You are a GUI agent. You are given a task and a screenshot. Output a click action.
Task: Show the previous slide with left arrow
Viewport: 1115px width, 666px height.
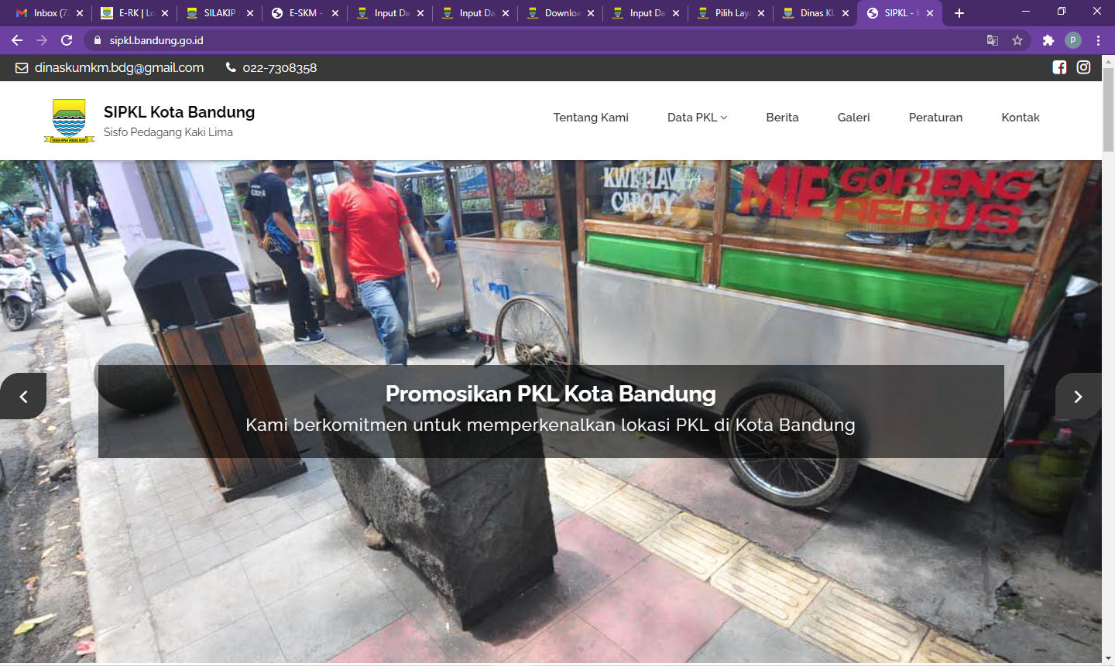23,396
